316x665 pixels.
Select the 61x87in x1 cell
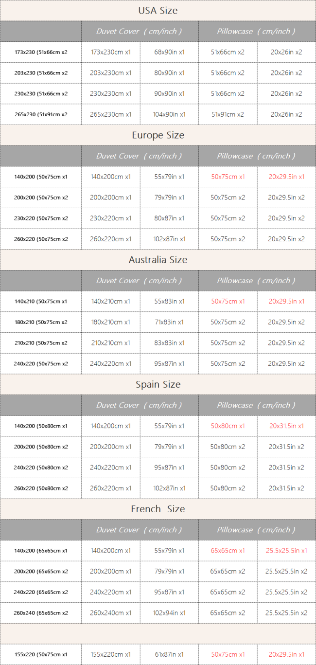169,654
